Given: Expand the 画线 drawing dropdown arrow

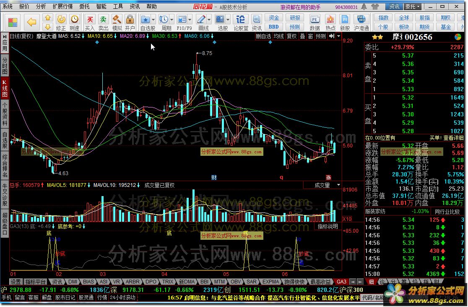Looking at the screenshot, I should pos(209,20).
